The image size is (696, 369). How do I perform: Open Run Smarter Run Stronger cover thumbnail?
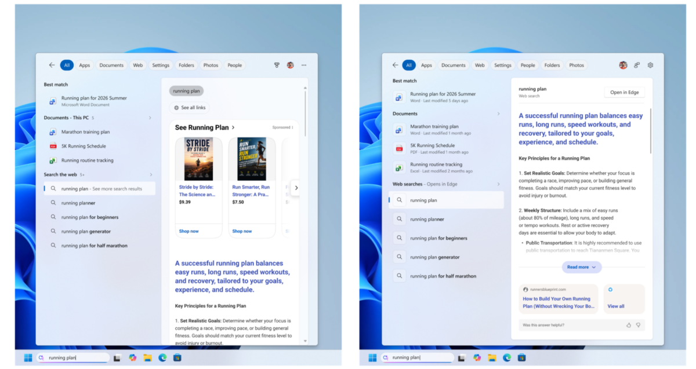(x=252, y=159)
